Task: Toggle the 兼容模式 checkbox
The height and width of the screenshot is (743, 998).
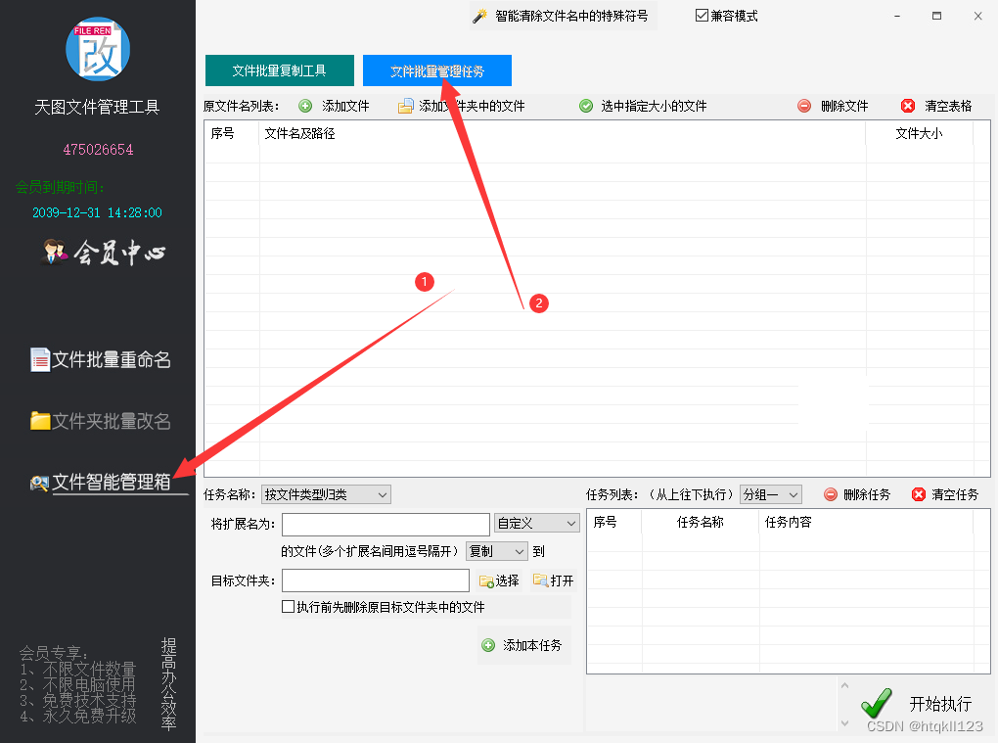Action: coord(702,16)
